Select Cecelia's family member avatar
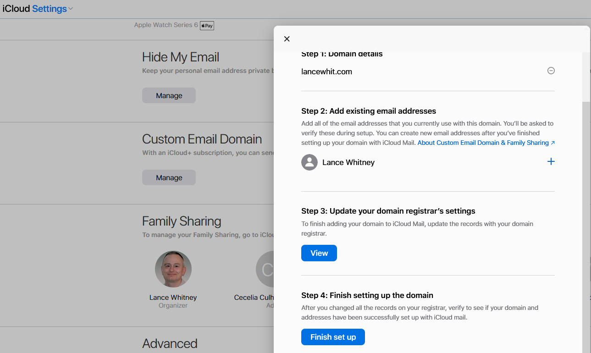 click(x=265, y=269)
